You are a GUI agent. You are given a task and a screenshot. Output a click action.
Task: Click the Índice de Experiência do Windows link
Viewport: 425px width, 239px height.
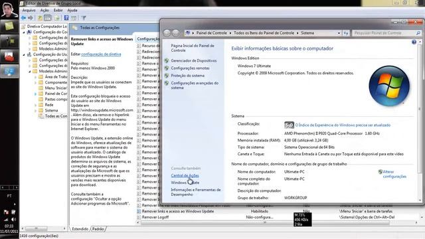(x=343, y=125)
